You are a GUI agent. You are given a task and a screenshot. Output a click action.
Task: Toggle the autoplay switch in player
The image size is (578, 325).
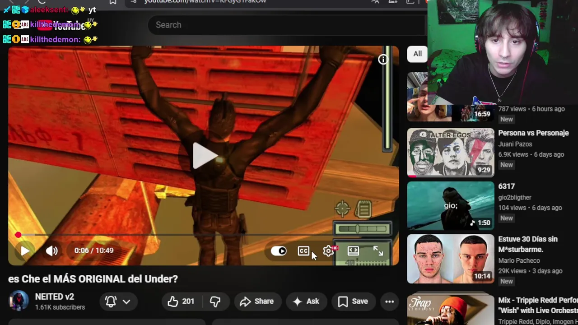pos(279,251)
